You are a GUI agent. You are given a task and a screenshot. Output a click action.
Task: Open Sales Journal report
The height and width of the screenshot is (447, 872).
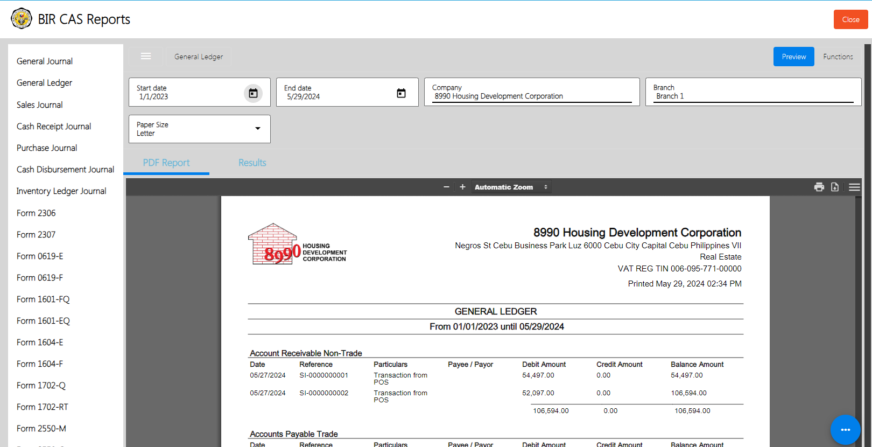tap(39, 105)
